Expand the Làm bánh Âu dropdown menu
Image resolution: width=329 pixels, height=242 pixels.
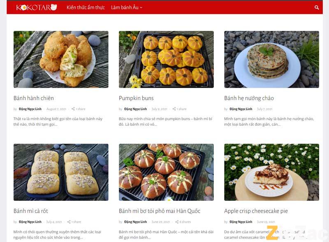click(x=127, y=7)
